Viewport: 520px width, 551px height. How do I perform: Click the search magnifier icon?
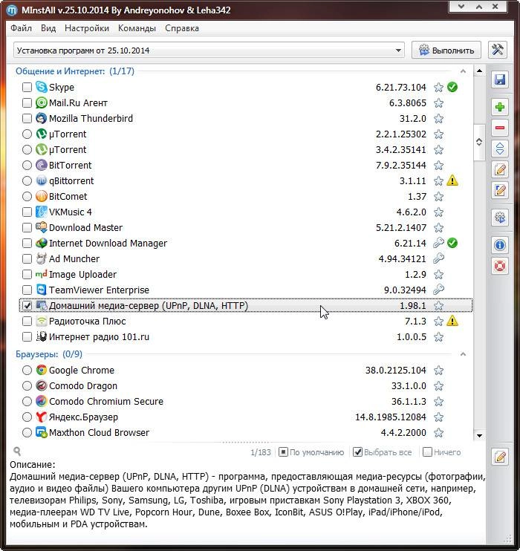(x=17, y=451)
